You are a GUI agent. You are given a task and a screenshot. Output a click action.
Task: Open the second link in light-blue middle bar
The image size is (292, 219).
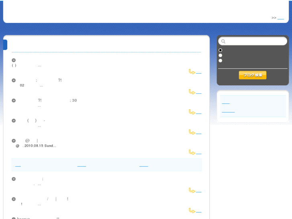tap(82, 166)
